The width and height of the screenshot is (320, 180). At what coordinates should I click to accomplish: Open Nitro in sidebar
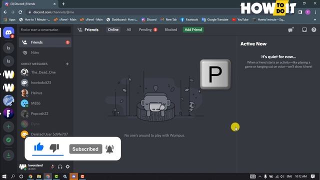pos(45,52)
